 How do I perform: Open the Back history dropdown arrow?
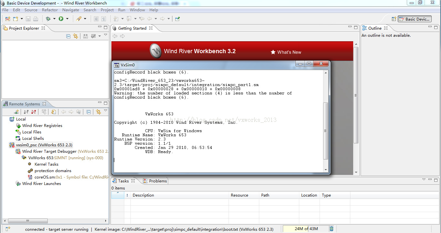pos(156,19)
